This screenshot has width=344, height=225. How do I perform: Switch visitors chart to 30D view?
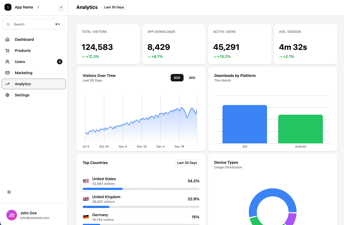(x=192, y=78)
